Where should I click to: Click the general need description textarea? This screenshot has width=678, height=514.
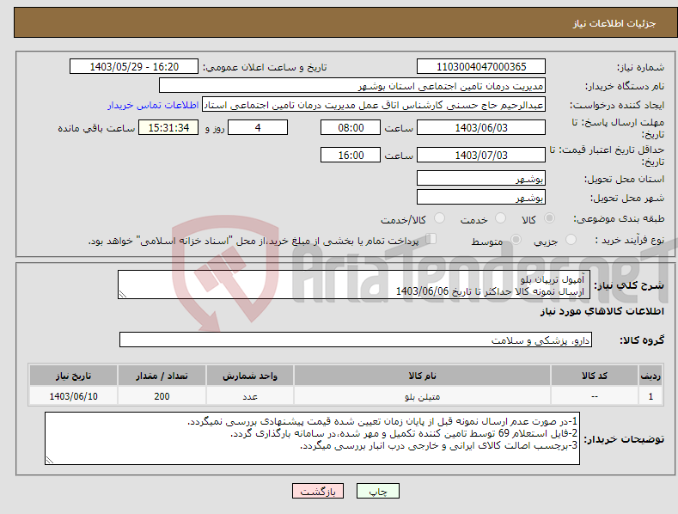point(354,285)
